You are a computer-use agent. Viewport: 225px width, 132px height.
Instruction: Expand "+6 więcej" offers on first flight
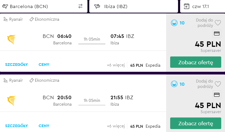(x=116, y=65)
